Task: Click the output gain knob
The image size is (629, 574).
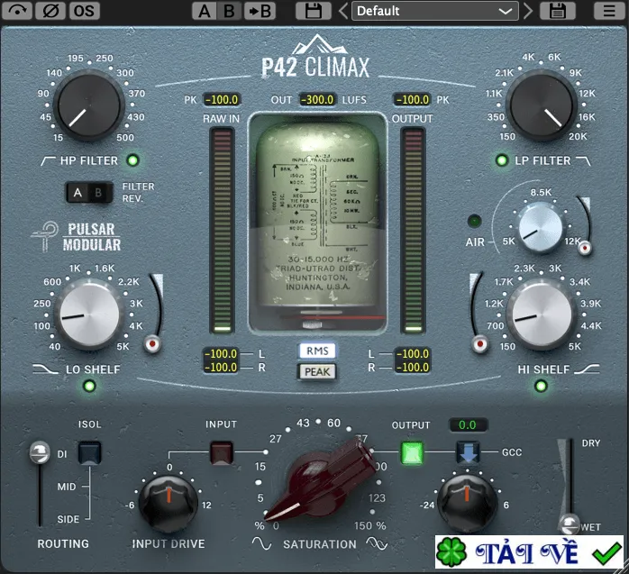Action: [467, 504]
